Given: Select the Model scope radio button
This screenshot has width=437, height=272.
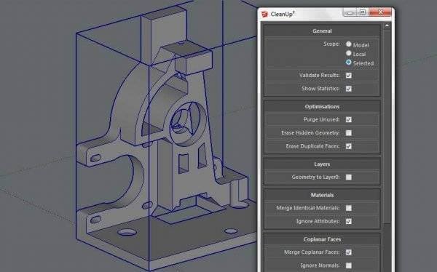Looking at the screenshot, I should 349,44.
